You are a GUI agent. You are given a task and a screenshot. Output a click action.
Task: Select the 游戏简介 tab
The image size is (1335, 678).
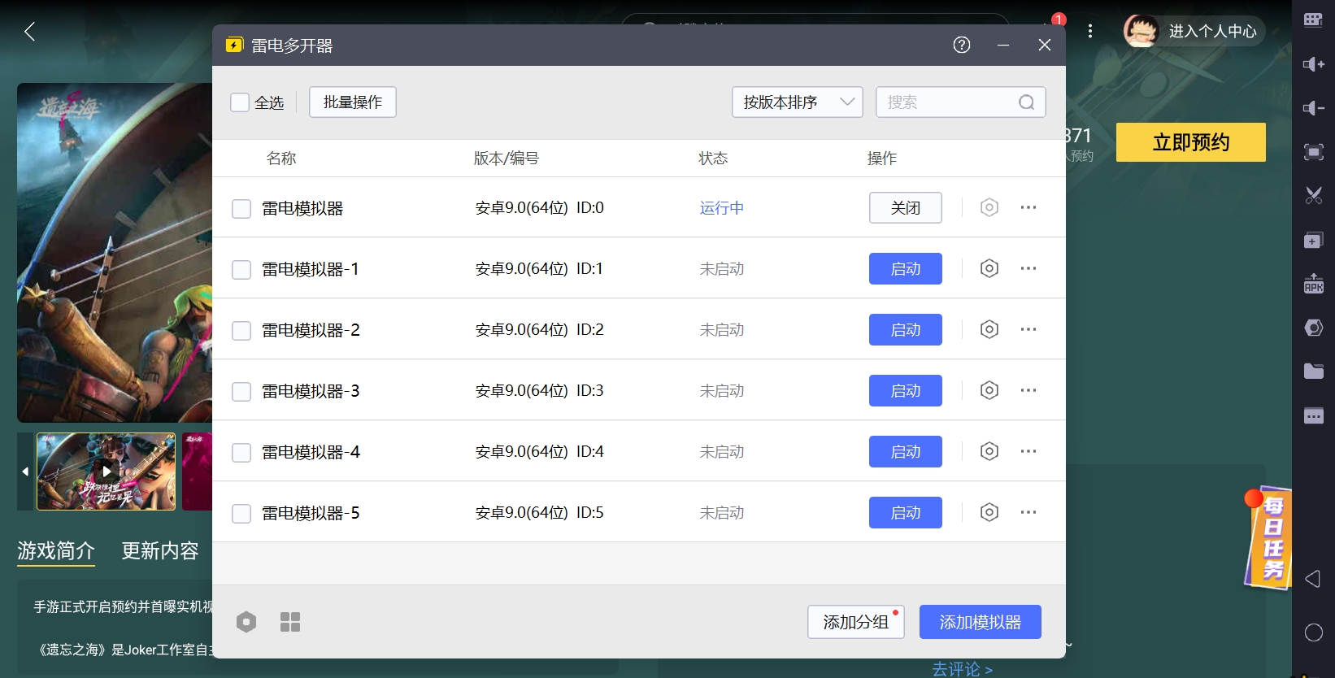point(56,551)
